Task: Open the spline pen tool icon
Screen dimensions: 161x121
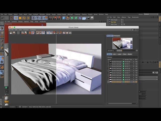Action: (68, 18)
